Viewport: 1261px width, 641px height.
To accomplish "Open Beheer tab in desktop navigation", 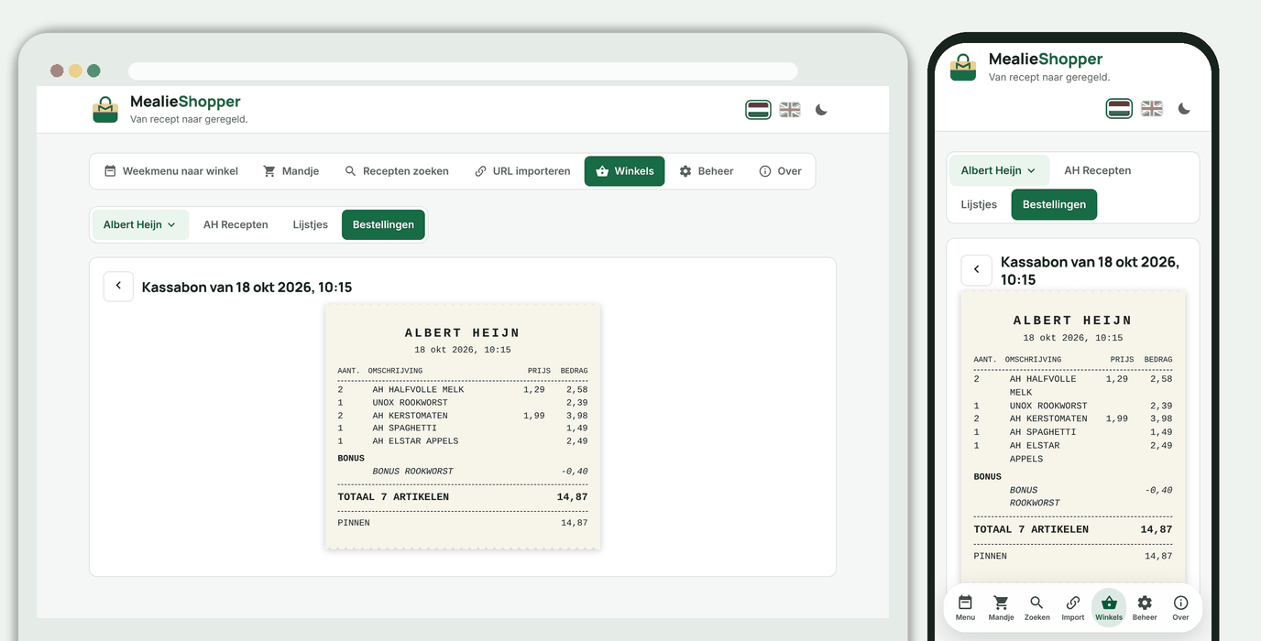I will coord(706,171).
